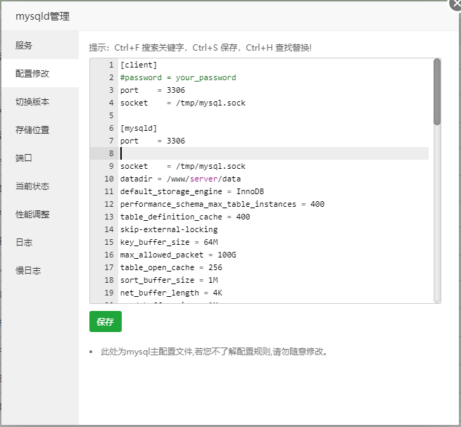Go to the 端口 tab
461x427 pixels.
click(x=24, y=158)
